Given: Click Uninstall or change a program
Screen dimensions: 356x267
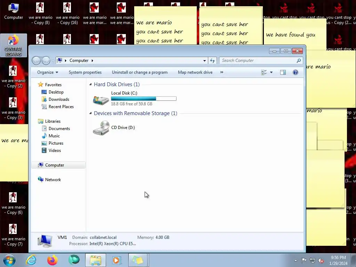Looking at the screenshot, I should (140, 72).
